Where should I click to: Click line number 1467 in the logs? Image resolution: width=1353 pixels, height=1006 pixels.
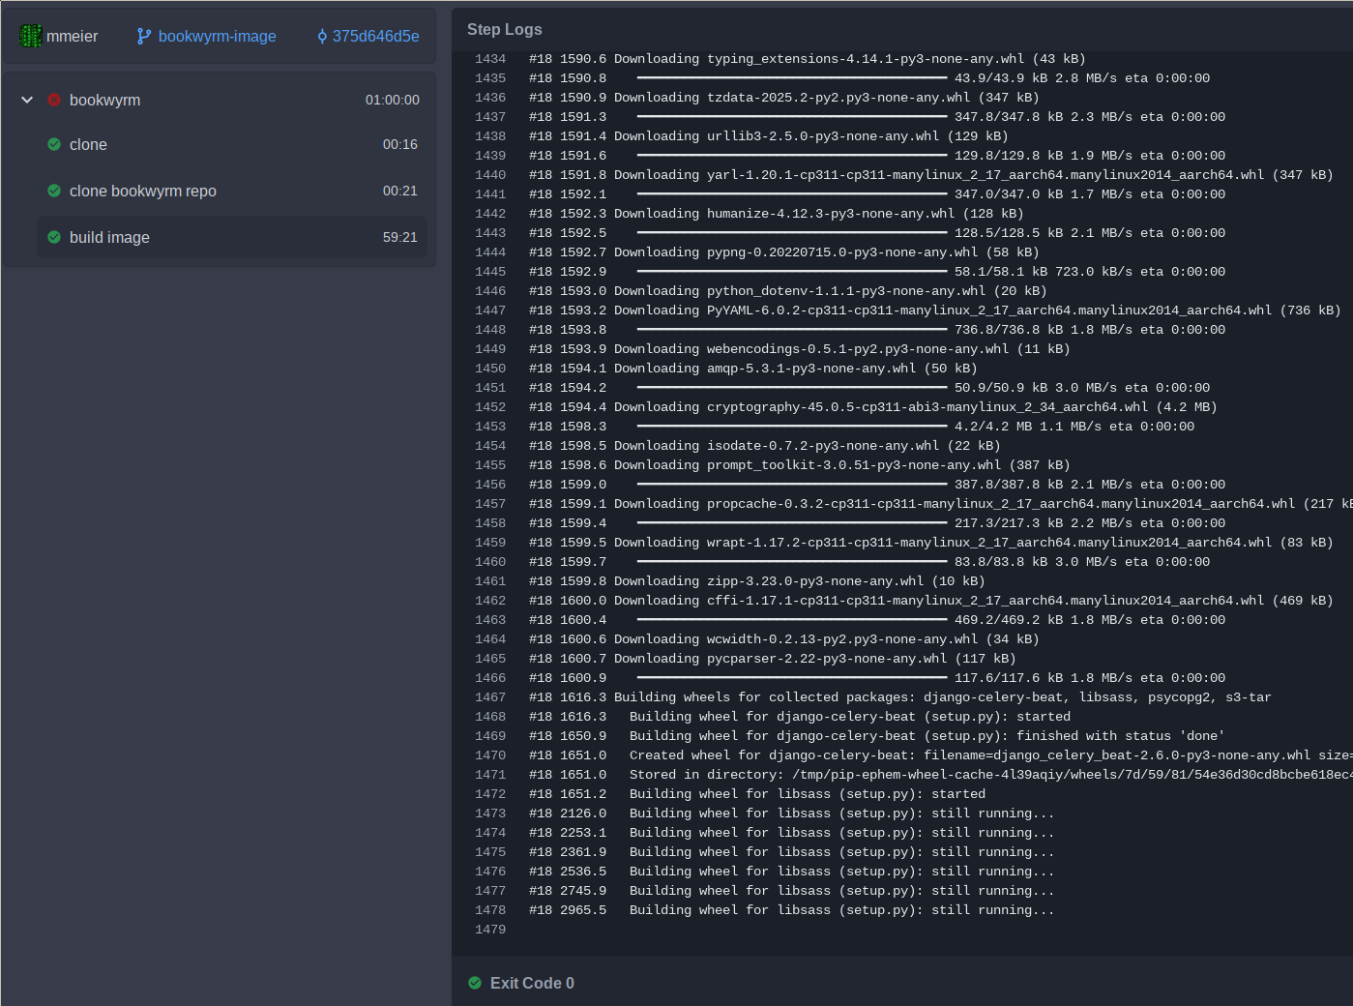coord(490,696)
